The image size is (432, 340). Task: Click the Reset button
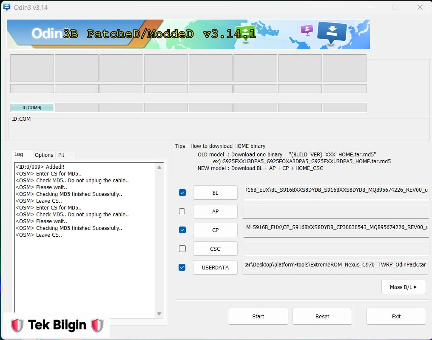click(322, 316)
